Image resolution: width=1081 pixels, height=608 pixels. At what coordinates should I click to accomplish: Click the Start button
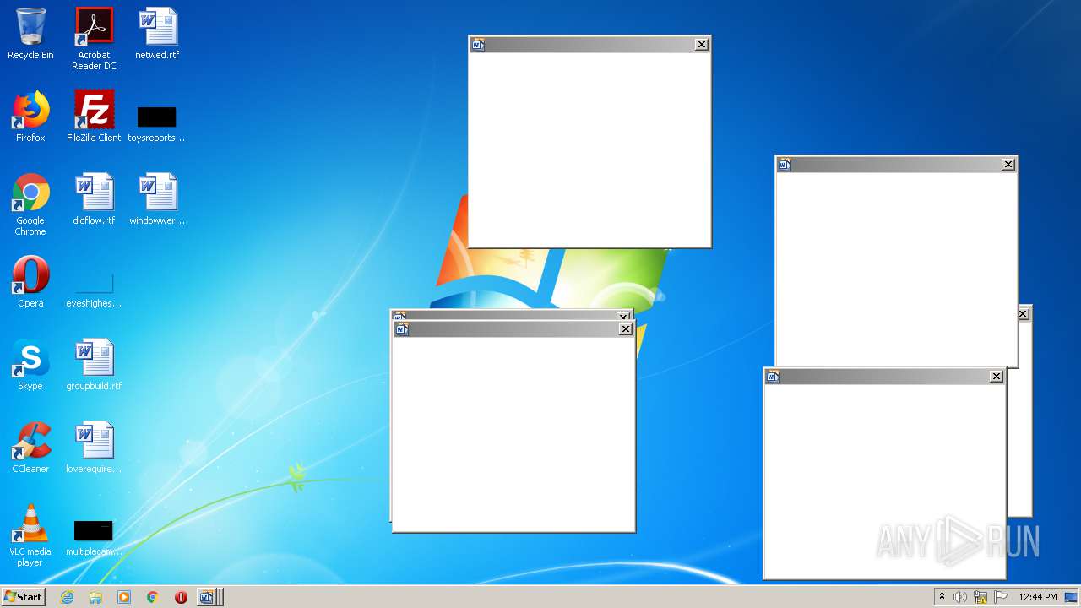pyautogui.click(x=24, y=597)
